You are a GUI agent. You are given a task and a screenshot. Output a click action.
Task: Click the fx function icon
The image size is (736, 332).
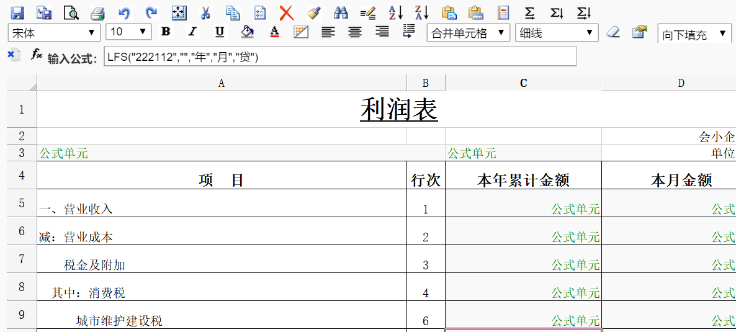[x=37, y=55]
